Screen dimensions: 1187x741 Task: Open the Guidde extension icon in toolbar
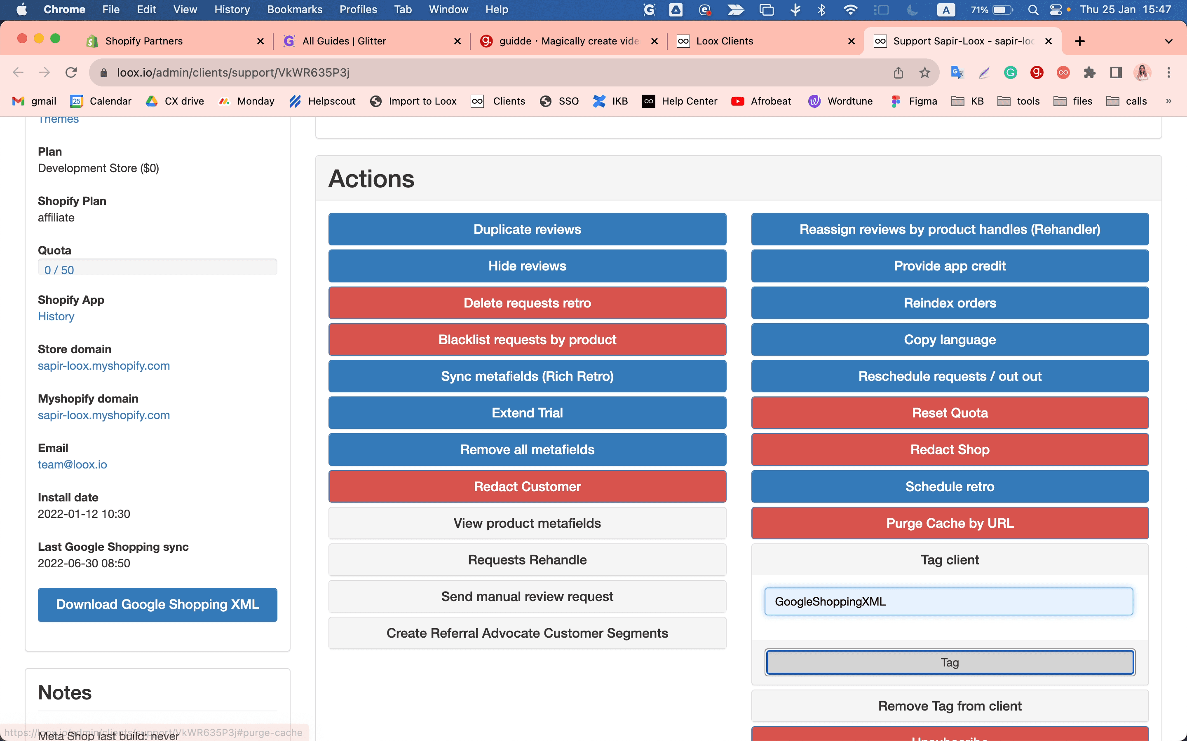(x=1037, y=72)
